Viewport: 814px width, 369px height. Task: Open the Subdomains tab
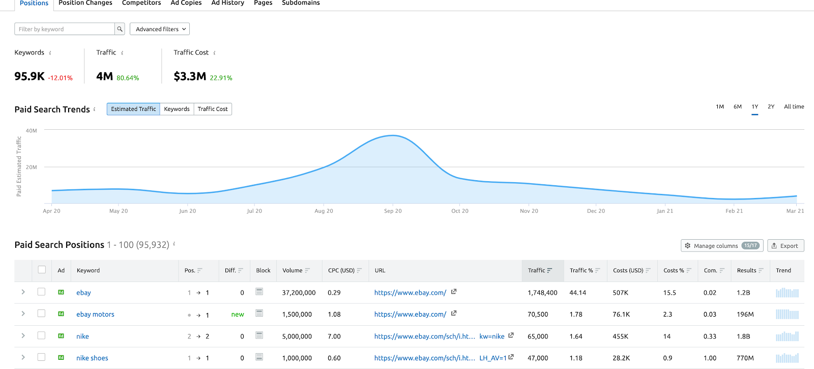(301, 3)
